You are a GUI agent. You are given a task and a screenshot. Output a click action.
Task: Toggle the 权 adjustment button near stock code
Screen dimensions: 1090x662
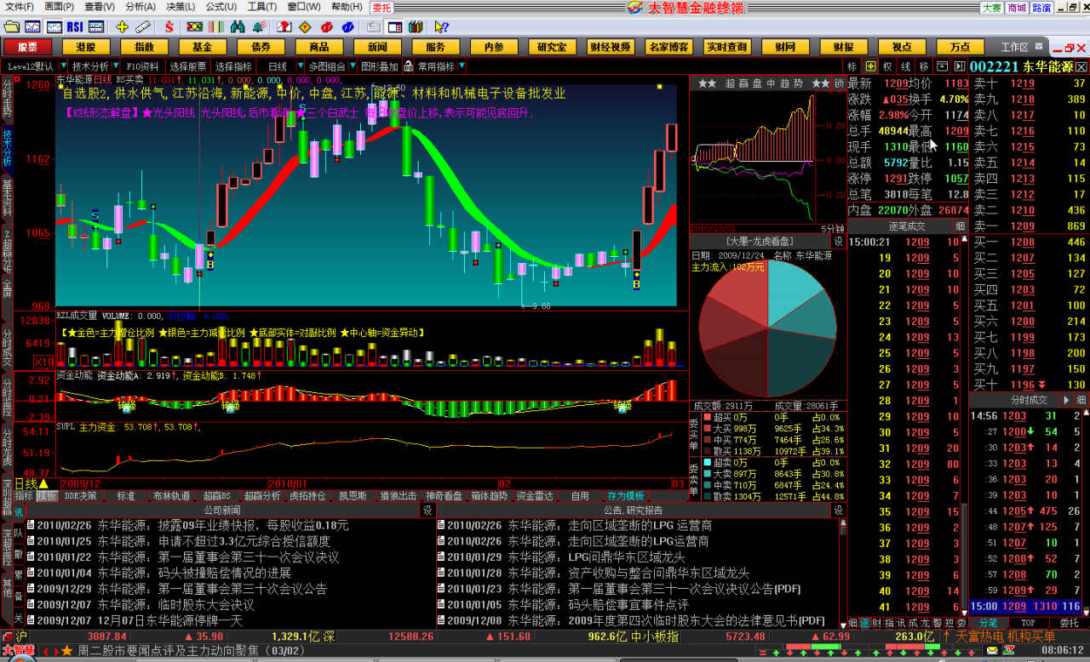(x=887, y=66)
